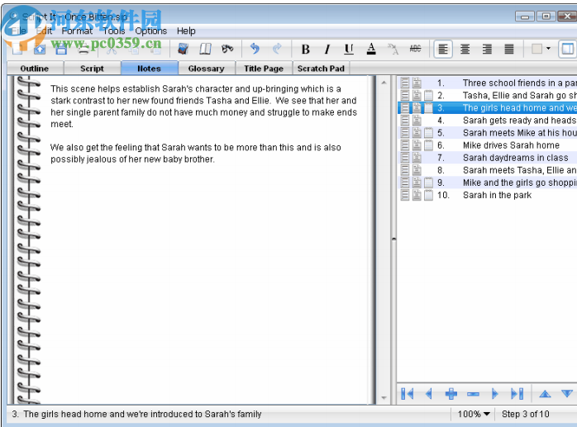Open the Format menu
This screenshot has width=577, height=427.
click(x=78, y=31)
